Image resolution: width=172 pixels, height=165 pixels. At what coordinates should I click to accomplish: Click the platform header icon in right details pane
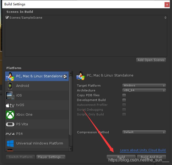[x=81, y=76]
